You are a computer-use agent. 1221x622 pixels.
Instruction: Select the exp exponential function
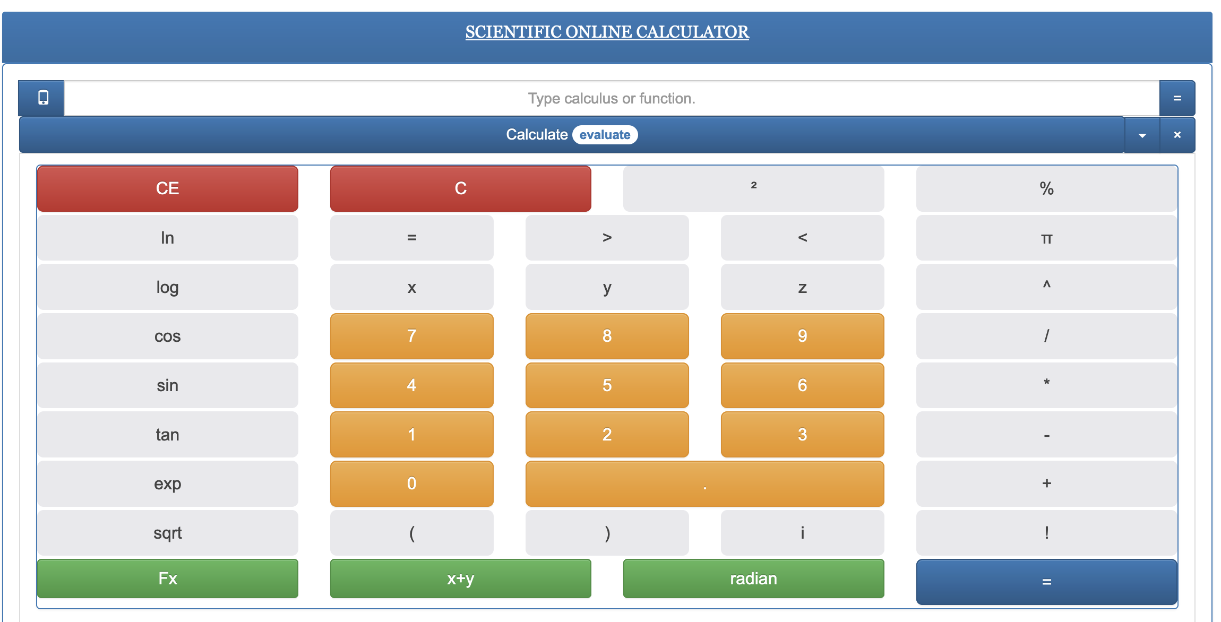166,483
